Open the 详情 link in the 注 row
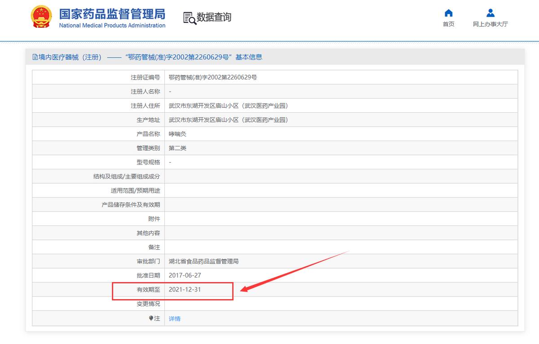The image size is (539, 344). (x=174, y=318)
